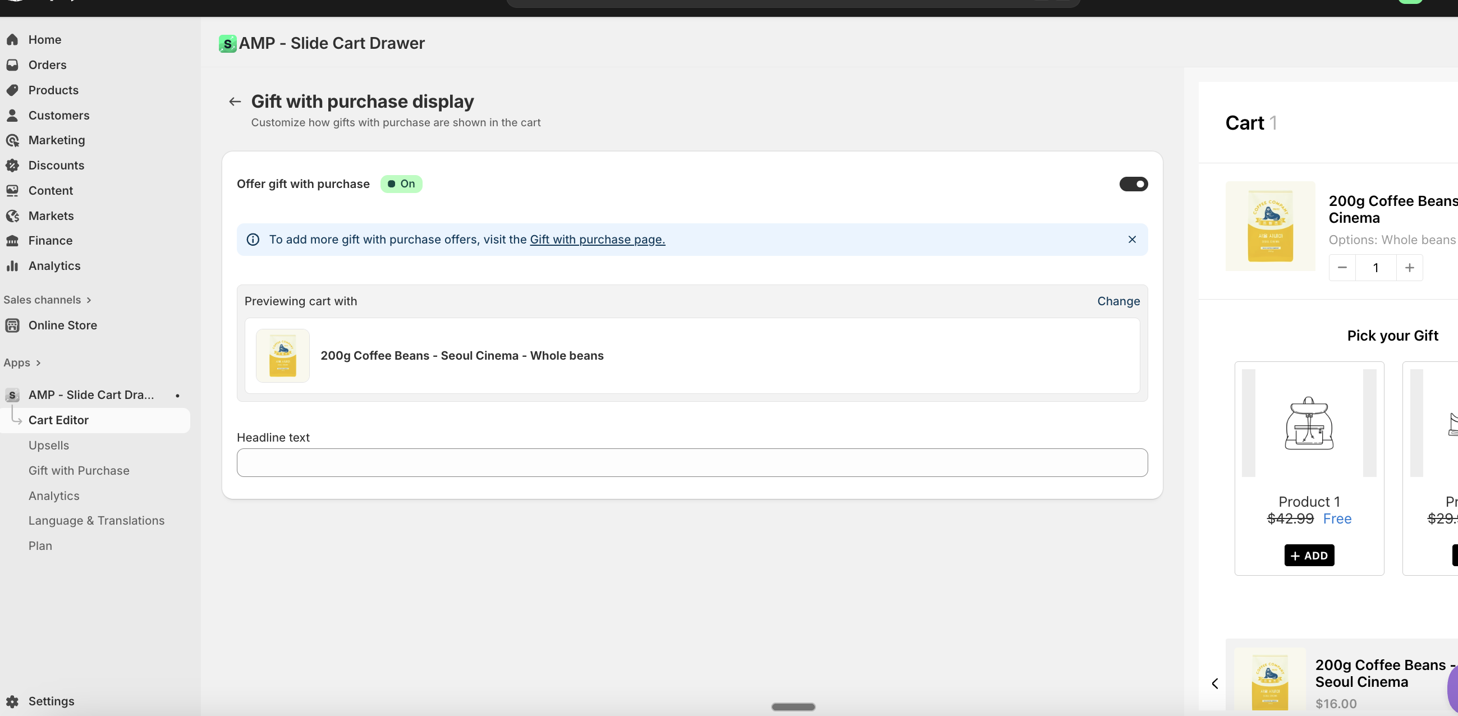The image size is (1458, 716).
Task: Open Gift with Purchase submenu item
Action: point(79,470)
